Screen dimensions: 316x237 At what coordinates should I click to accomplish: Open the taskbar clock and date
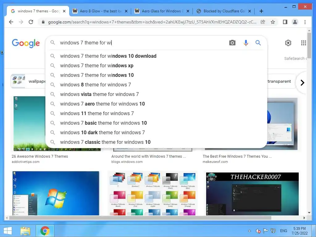pos(299,231)
